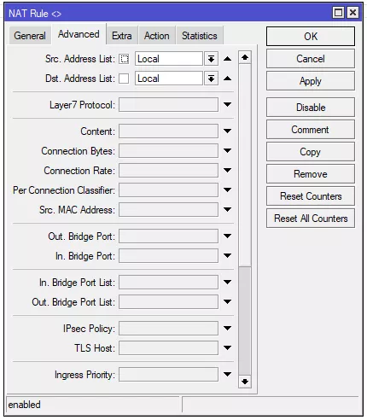Expand the Ingress Priority option
This screenshot has width=367, height=420.
point(227,375)
